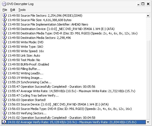Open the Edit menu
Screen dimensions: 152x126
12,10
